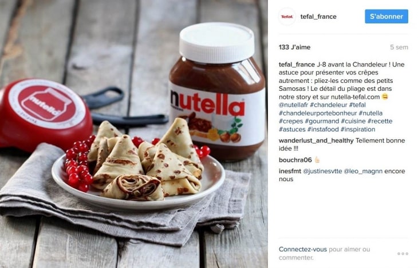This screenshot has height=268, width=418.
Task: View wanderlust_and_healthy commenter profile
Action: (x=316, y=141)
